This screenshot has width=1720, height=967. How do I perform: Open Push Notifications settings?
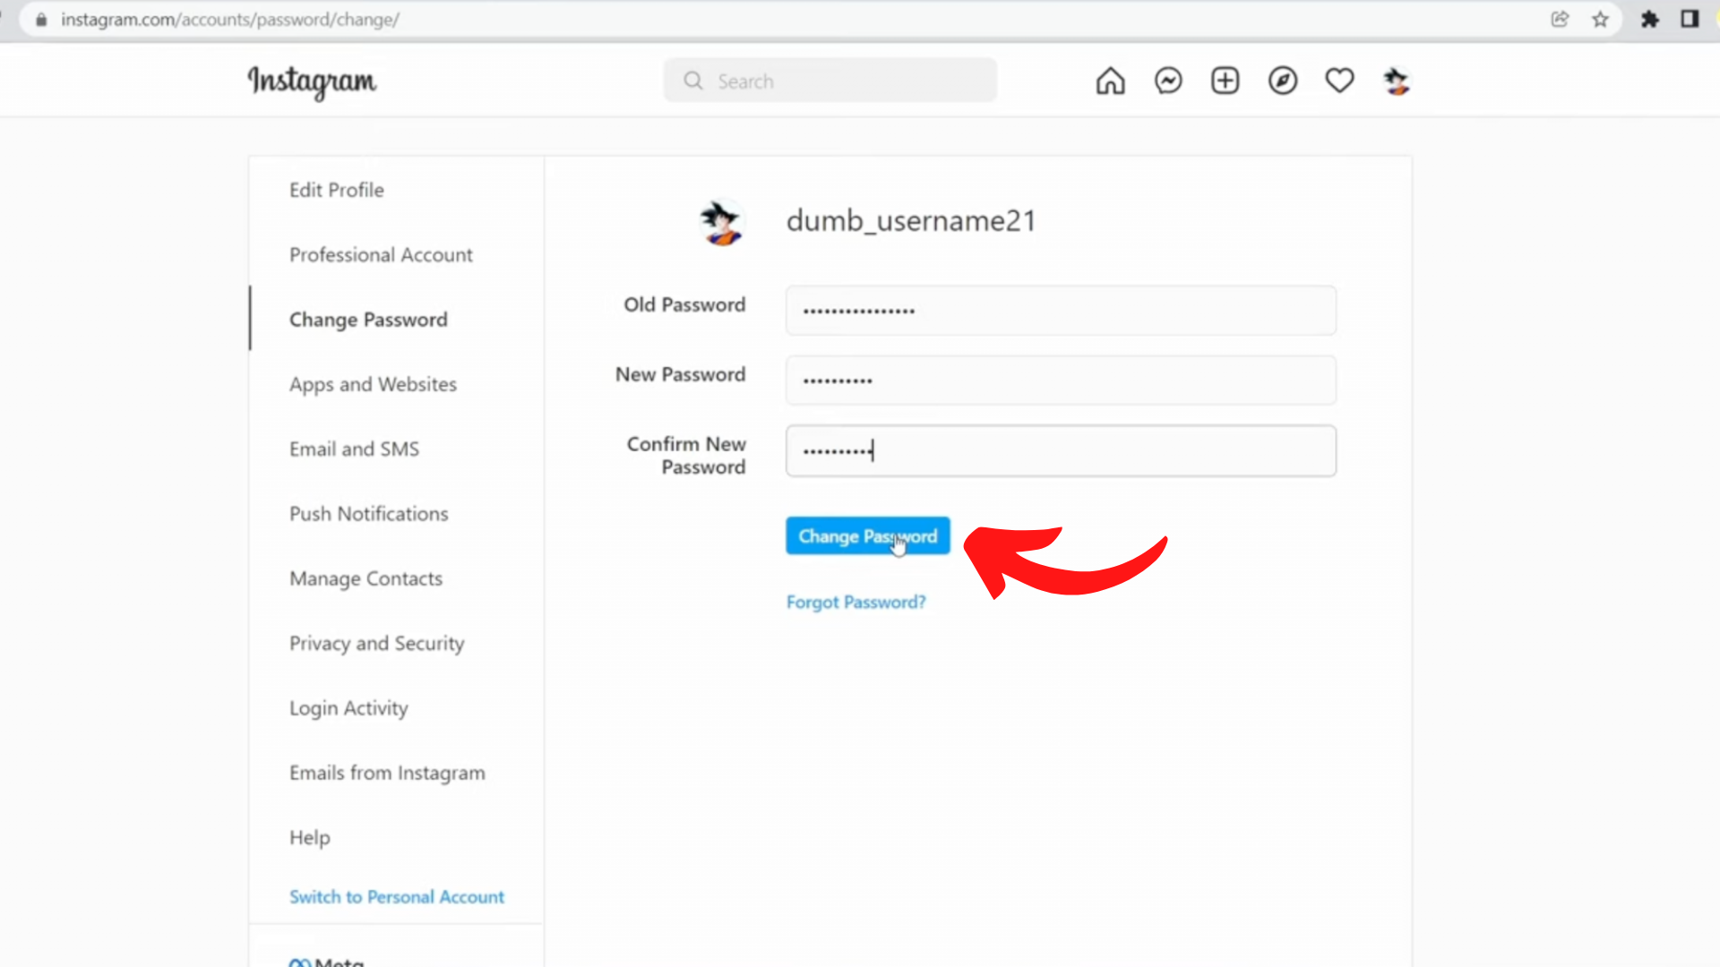coord(368,513)
